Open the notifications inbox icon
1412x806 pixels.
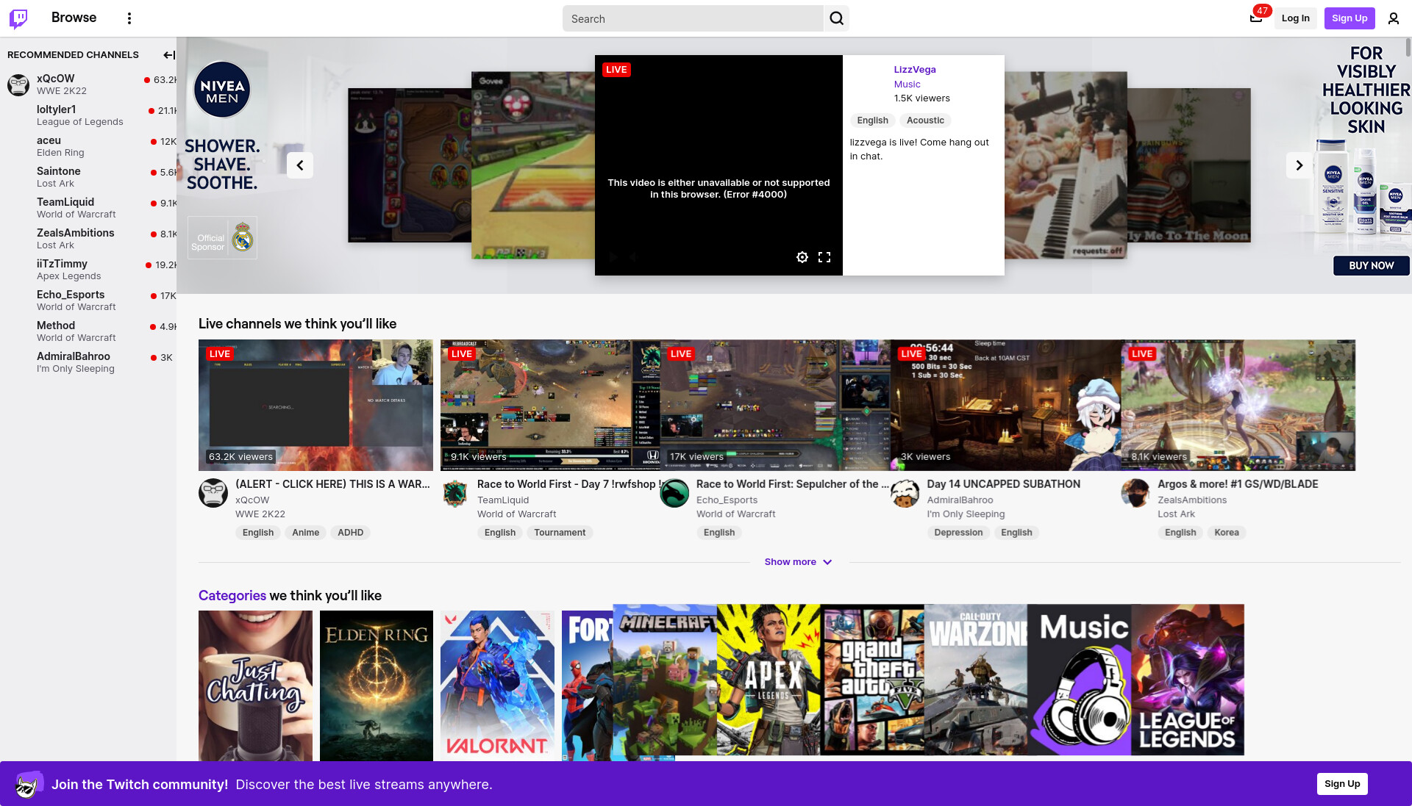click(x=1256, y=18)
